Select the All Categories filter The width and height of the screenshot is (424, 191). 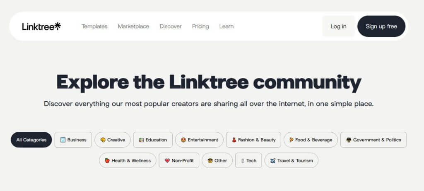(x=31, y=140)
